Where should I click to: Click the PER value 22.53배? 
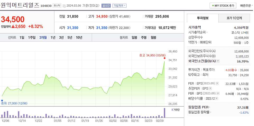click(230, 84)
